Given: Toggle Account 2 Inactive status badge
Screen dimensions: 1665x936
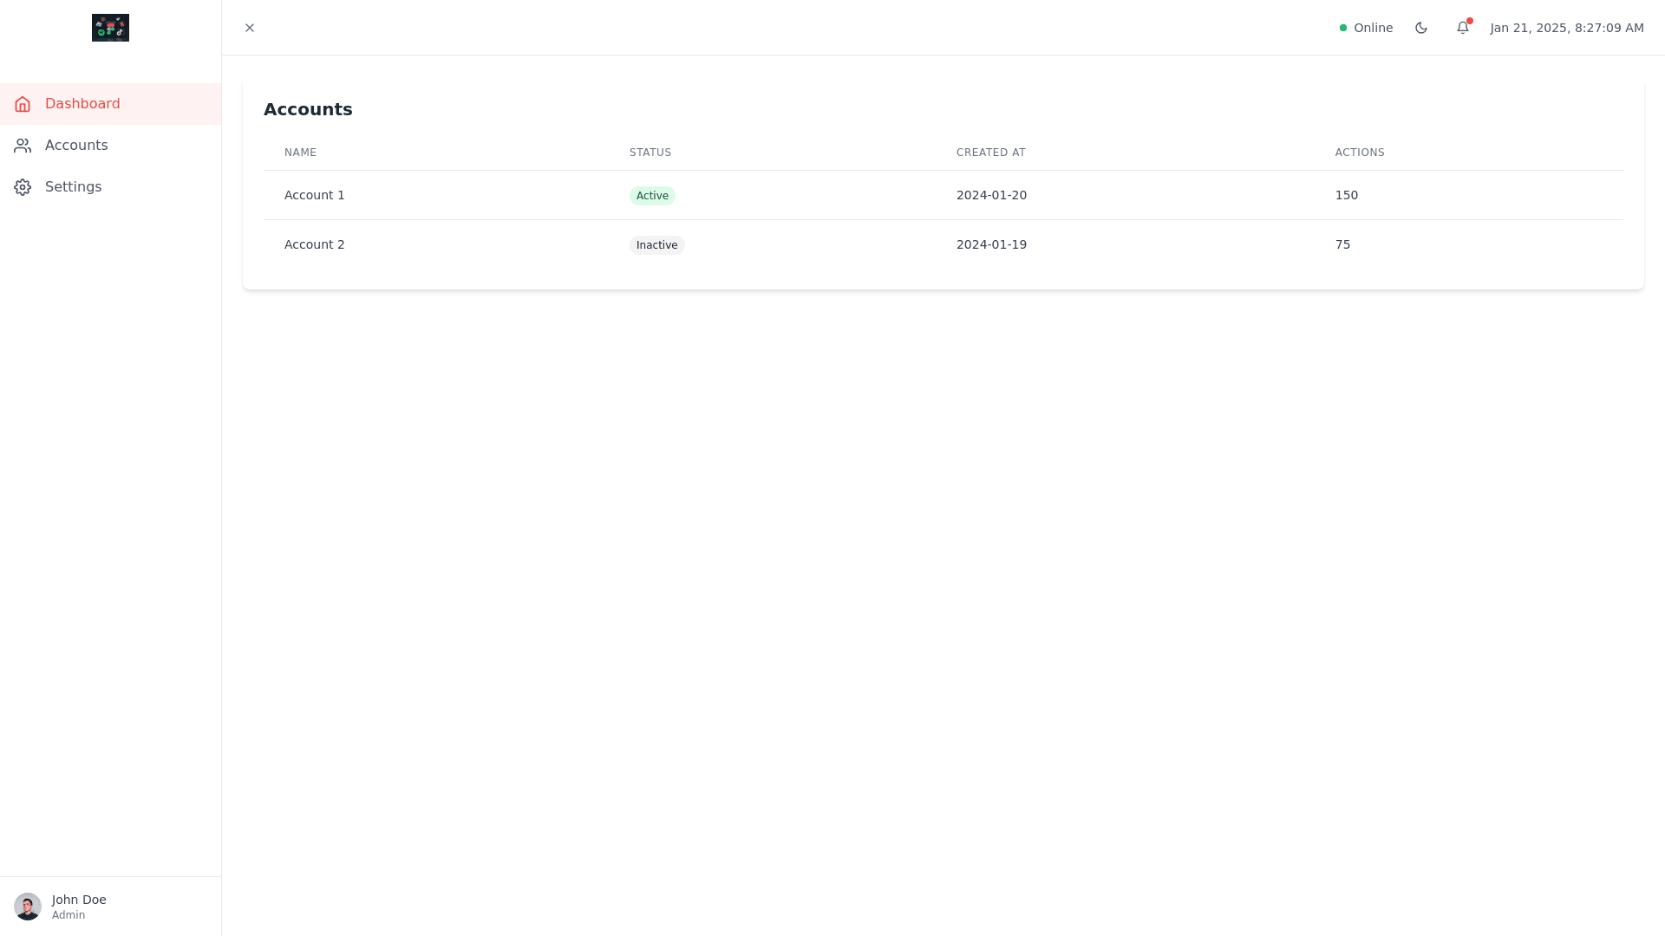Looking at the screenshot, I should [x=656, y=244].
